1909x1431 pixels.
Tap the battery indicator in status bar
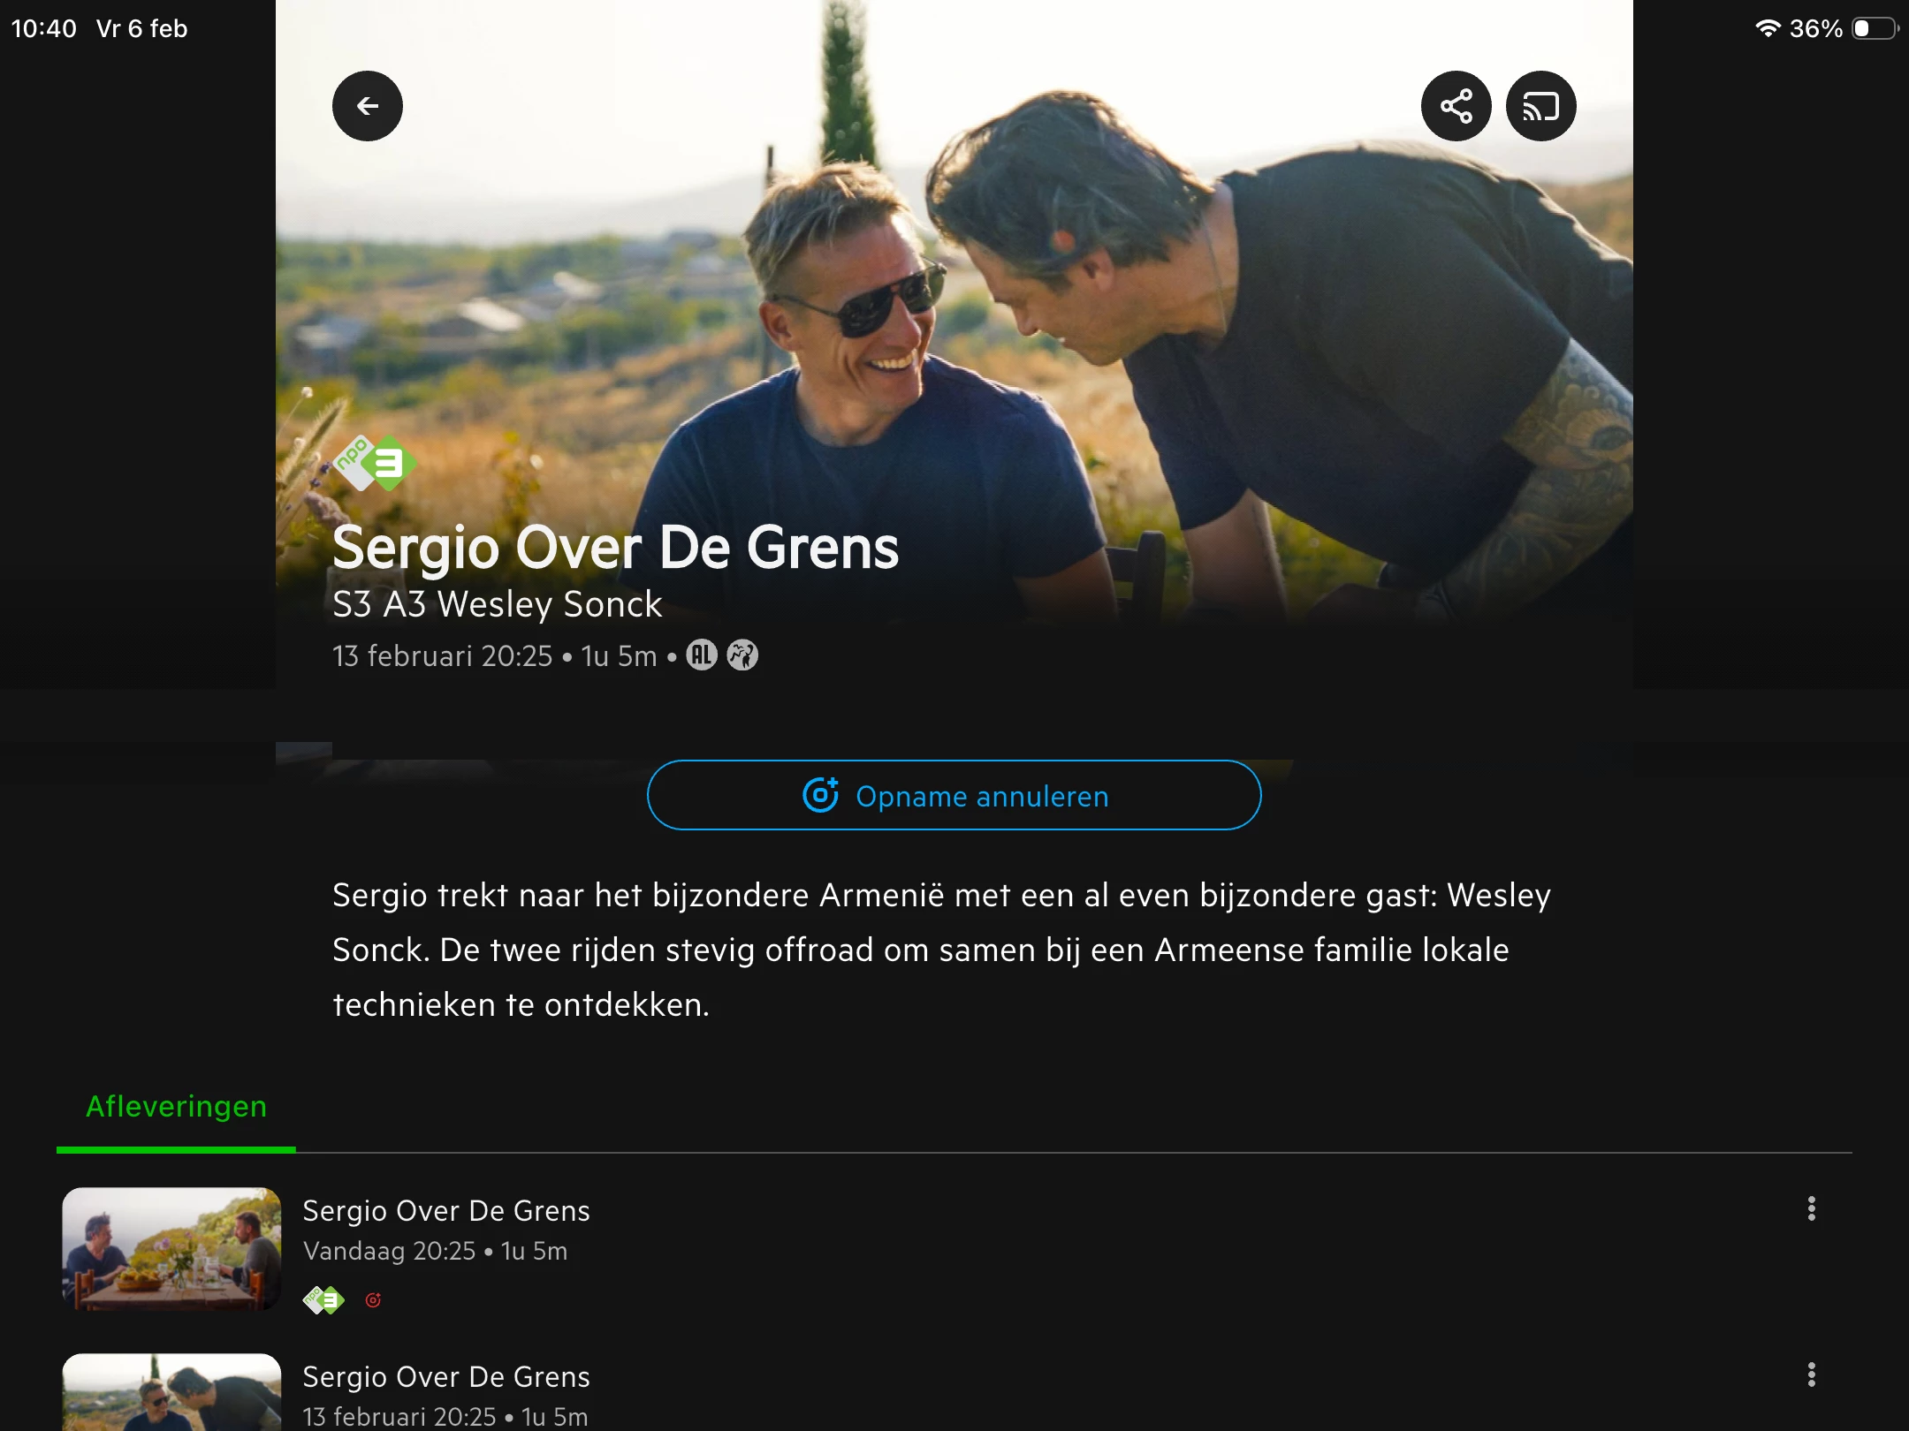[1875, 28]
